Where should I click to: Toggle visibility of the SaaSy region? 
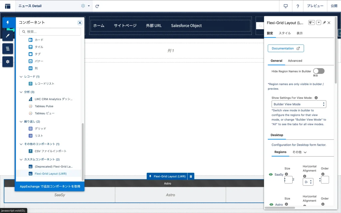pos(271,174)
